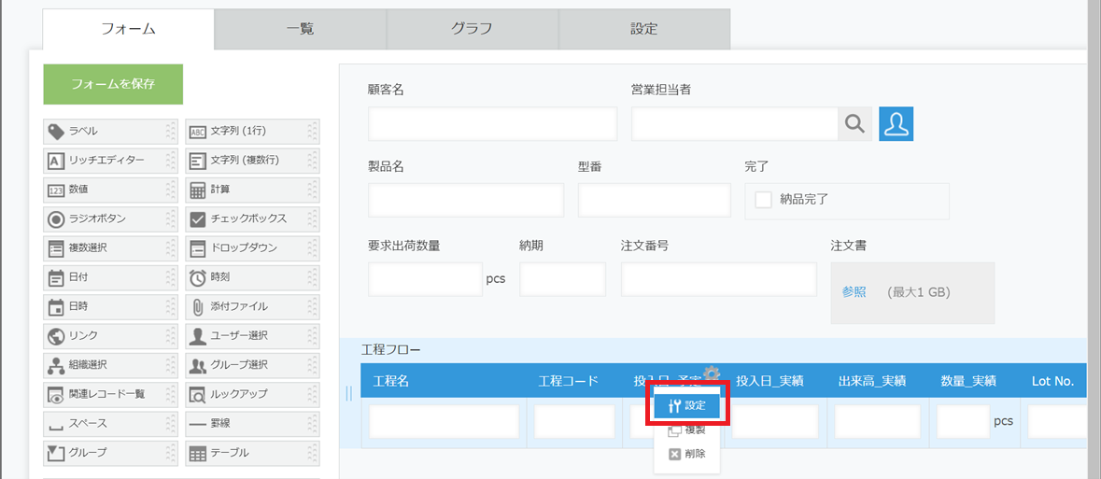Add the ラベル label field icon
Viewport: 1101px width, 479px height.
(x=56, y=132)
